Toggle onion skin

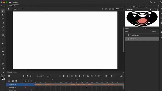[72, 76]
